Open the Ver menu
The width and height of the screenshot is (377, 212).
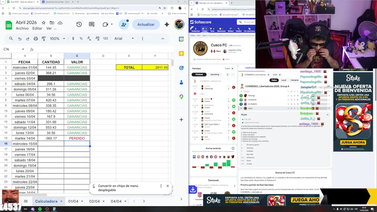(x=49, y=29)
